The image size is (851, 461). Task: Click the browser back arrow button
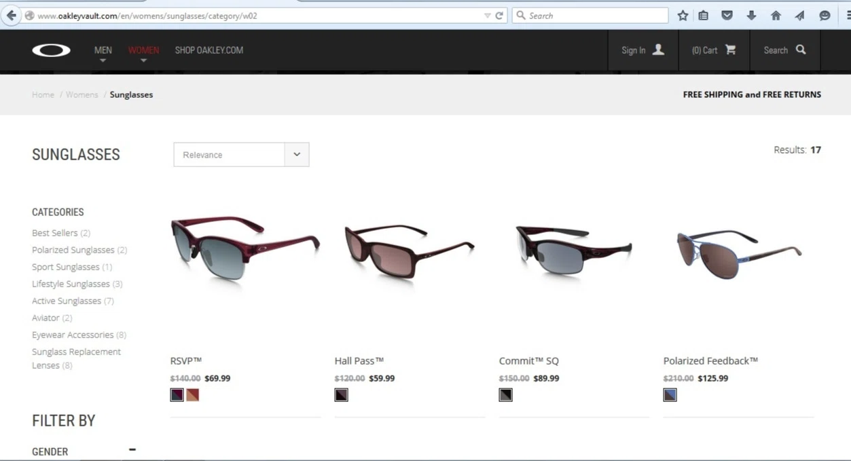pyautogui.click(x=11, y=16)
